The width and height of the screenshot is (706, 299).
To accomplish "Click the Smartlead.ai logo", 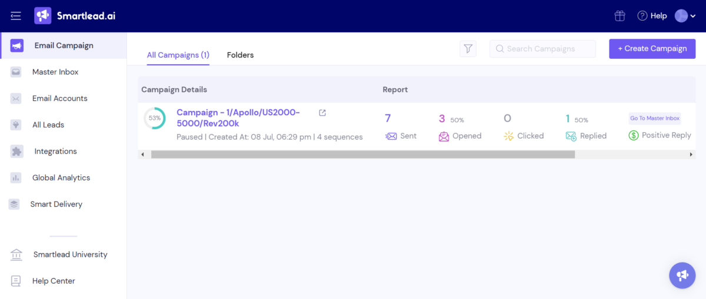I will point(75,16).
